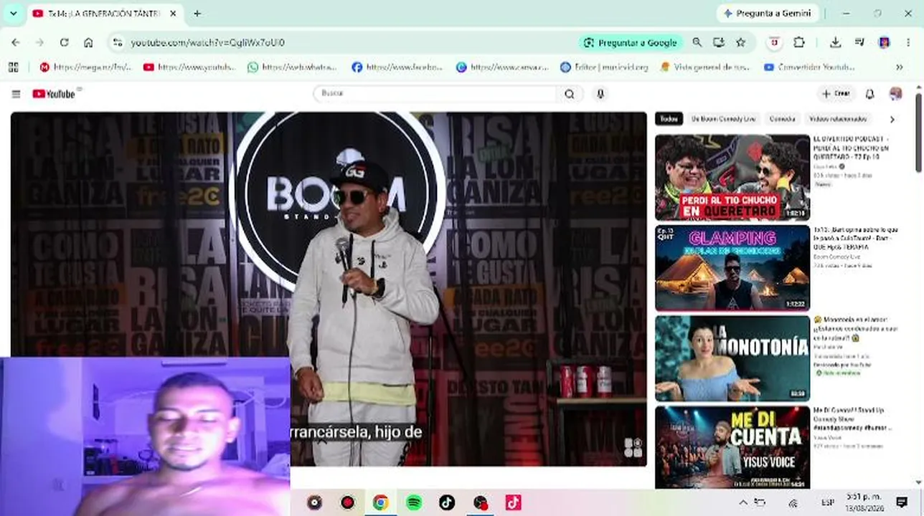
Task: Go forward in Chrome history
Action: [x=40, y=42]
